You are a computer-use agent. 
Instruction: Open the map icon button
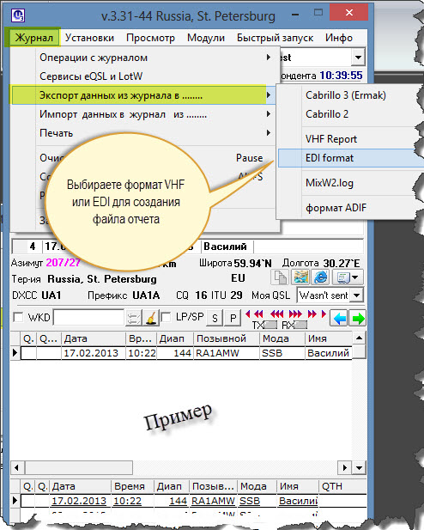pyautogui.click(x=300, y=277)
